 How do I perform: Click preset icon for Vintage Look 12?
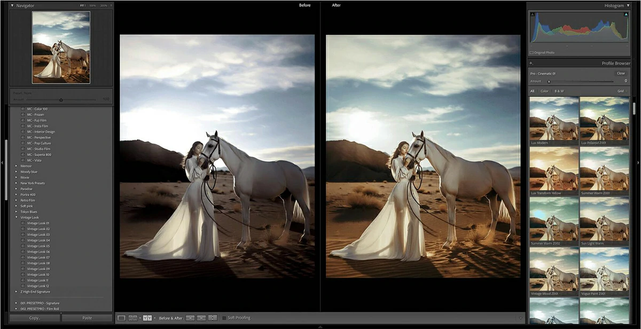tap(23, 286)
